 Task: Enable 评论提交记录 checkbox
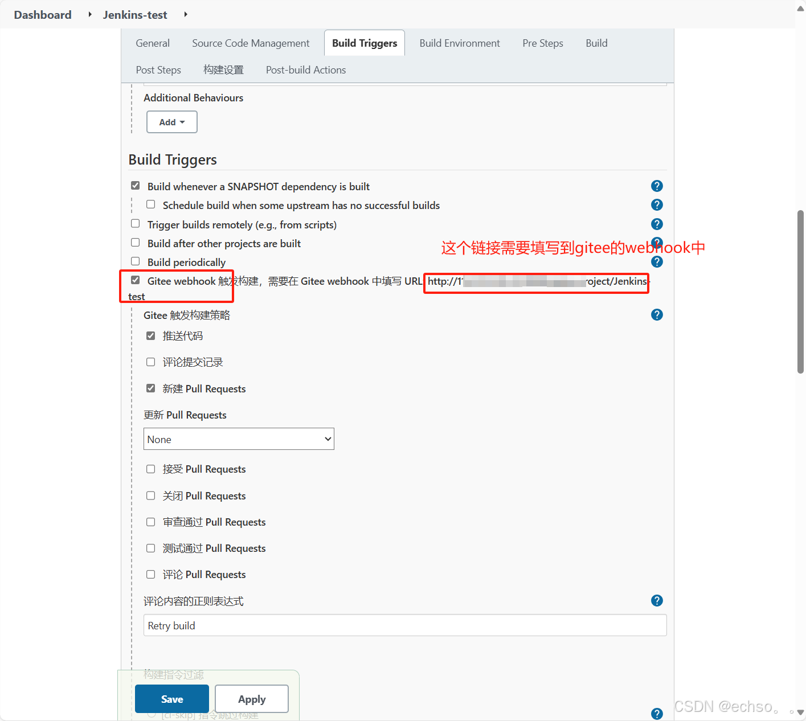(151, 362)
